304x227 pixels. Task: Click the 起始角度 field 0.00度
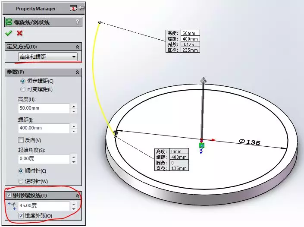pyautogui.click(x=44, y=159)
